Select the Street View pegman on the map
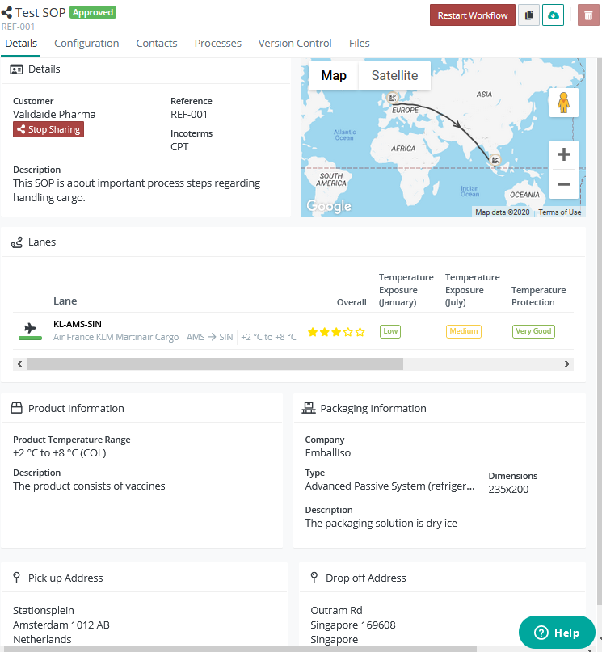The image size is (602, 652). point(563,103)
